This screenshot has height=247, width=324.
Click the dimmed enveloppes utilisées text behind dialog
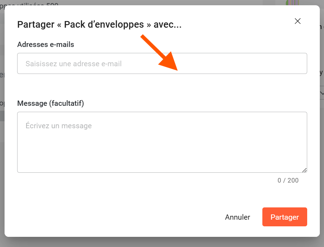[x=32, y=4]
